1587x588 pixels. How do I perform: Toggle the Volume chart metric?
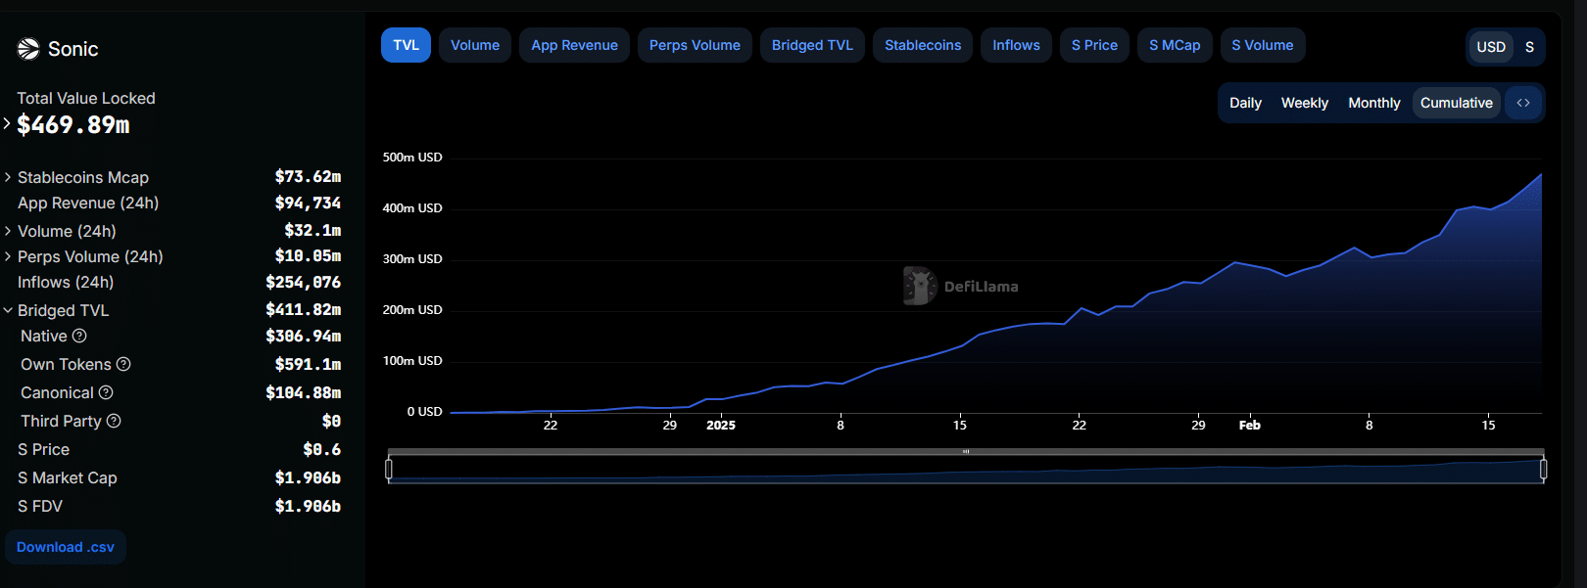(475, 45)
